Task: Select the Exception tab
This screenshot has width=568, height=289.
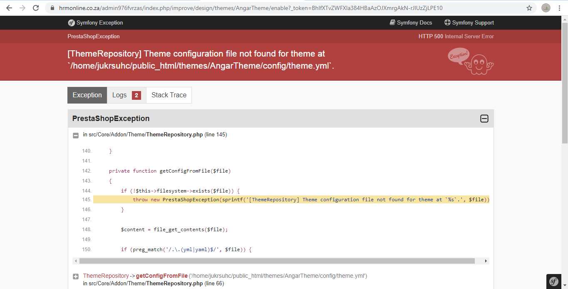Action: click(x=87, y=95)
